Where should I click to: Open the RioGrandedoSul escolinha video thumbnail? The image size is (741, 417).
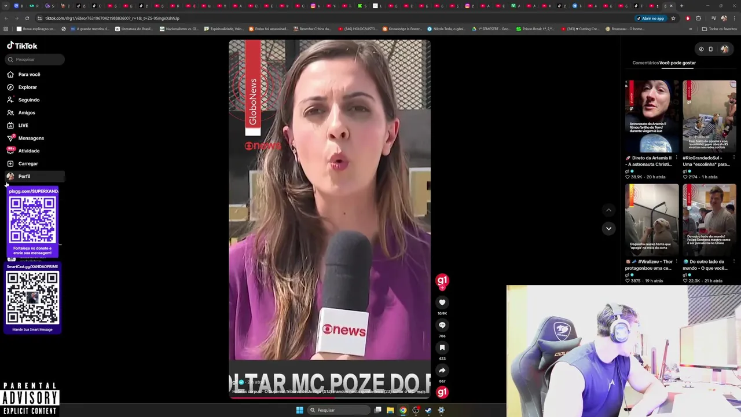(709, 116)
